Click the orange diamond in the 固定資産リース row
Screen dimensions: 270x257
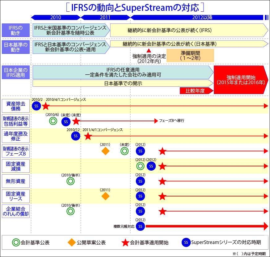(105, 196)
